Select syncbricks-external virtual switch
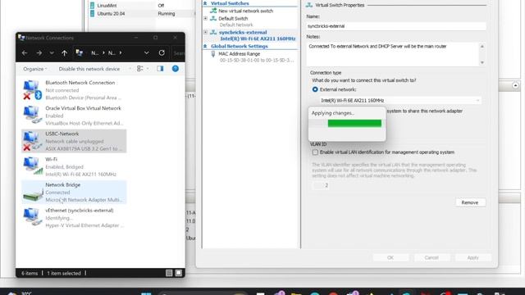This screenshot has width=525, height=295. (243, 33)
